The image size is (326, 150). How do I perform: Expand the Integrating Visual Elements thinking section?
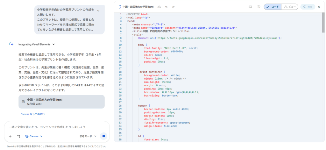tap(53, 44)
